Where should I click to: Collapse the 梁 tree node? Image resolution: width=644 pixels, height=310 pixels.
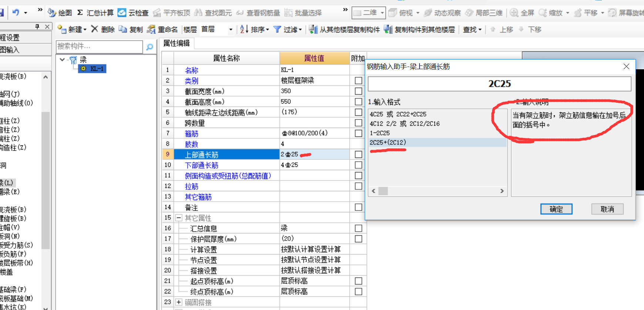[62, 59]
